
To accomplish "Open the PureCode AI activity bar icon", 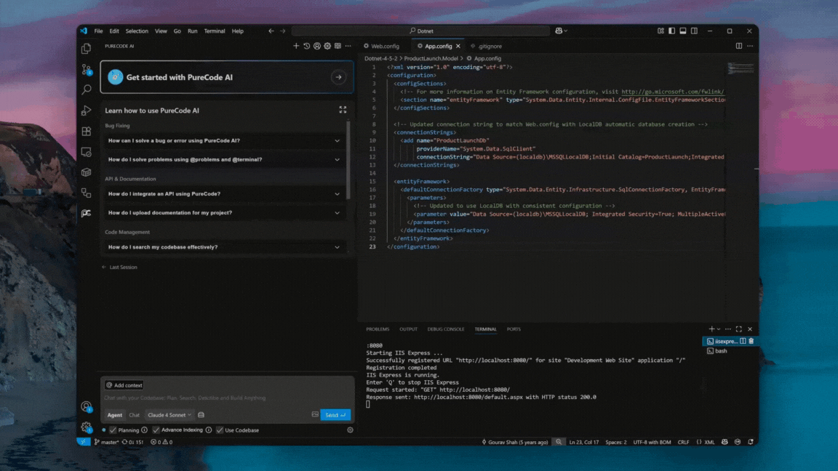I will pos(86,213).
